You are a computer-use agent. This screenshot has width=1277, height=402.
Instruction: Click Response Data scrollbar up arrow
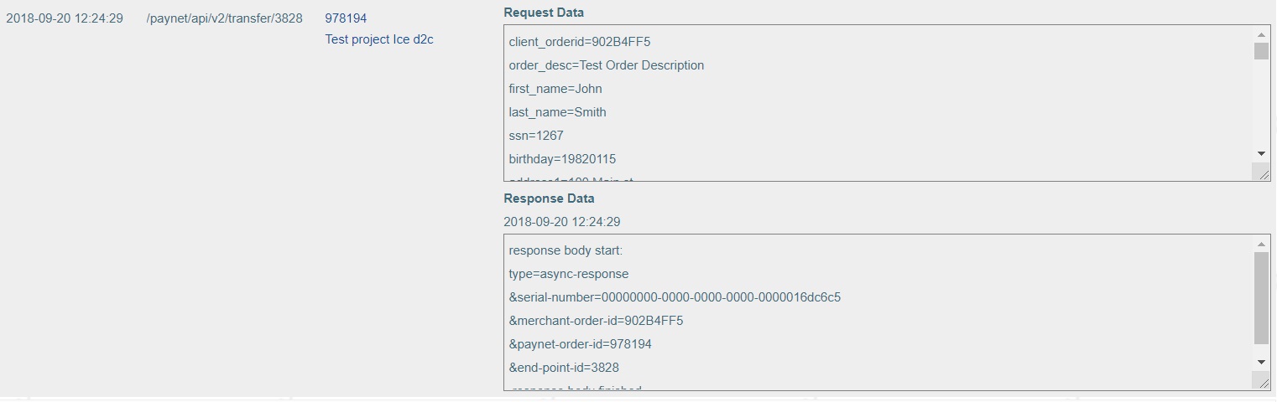click(x=1261, y=244)
